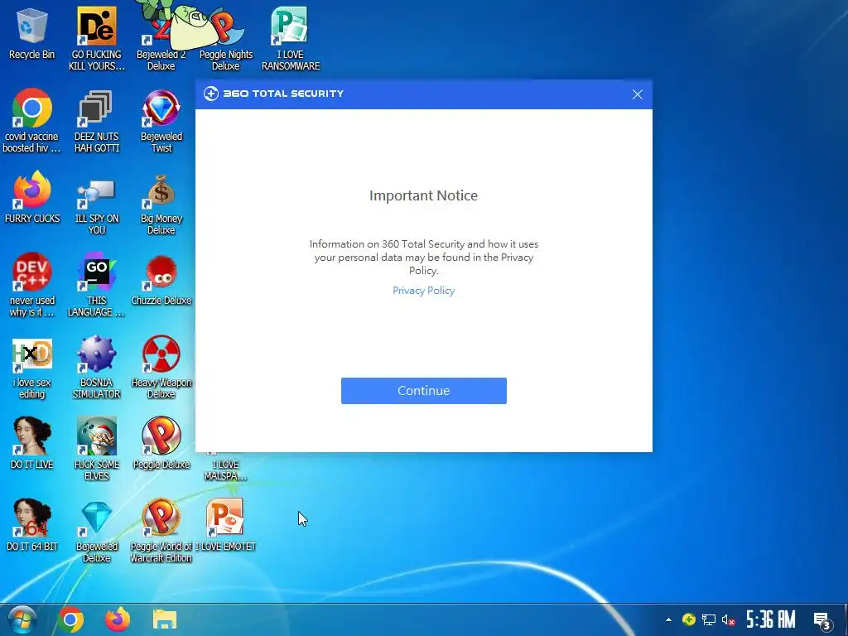Select the I LOVE RANSOMWARE Publisher shortcut

click(291, 39)
